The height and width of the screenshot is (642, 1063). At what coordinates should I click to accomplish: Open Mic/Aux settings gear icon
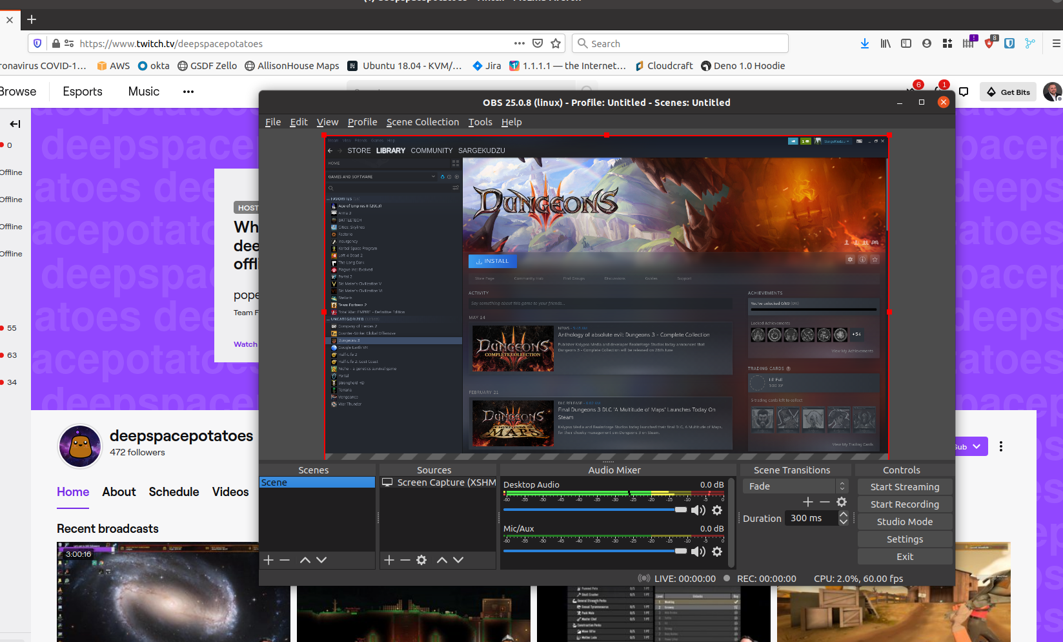point(716,552)
